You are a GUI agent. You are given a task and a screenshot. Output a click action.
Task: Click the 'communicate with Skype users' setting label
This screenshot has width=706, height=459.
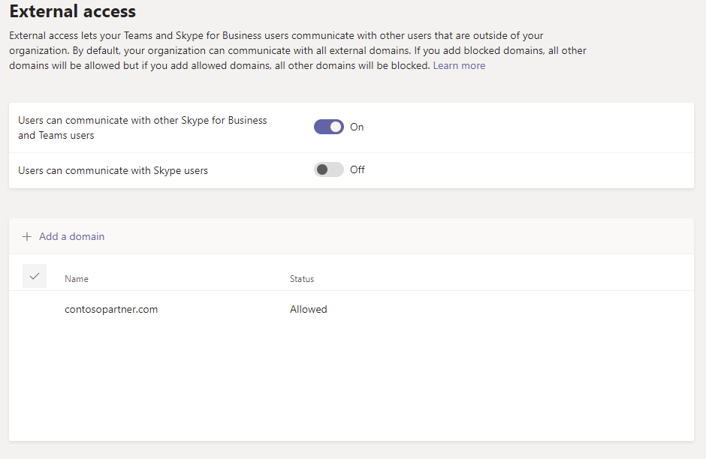pos(113,171)
